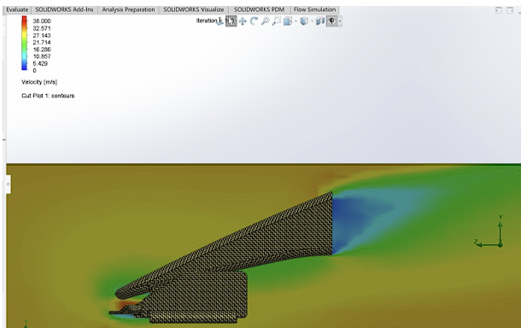Click the 32.571 legend value
Image resolution: width=521 pixels, height=328 pixels.
click(x=42, y=28)
